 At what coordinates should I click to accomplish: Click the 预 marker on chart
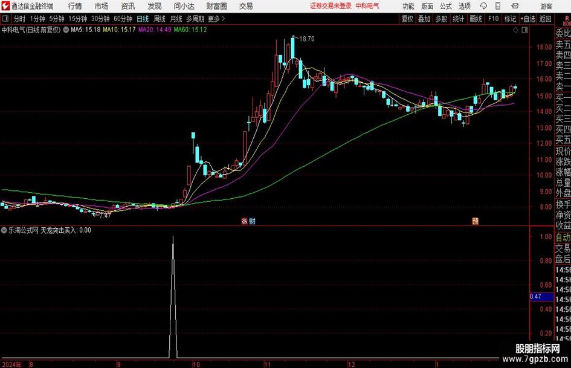475,221
